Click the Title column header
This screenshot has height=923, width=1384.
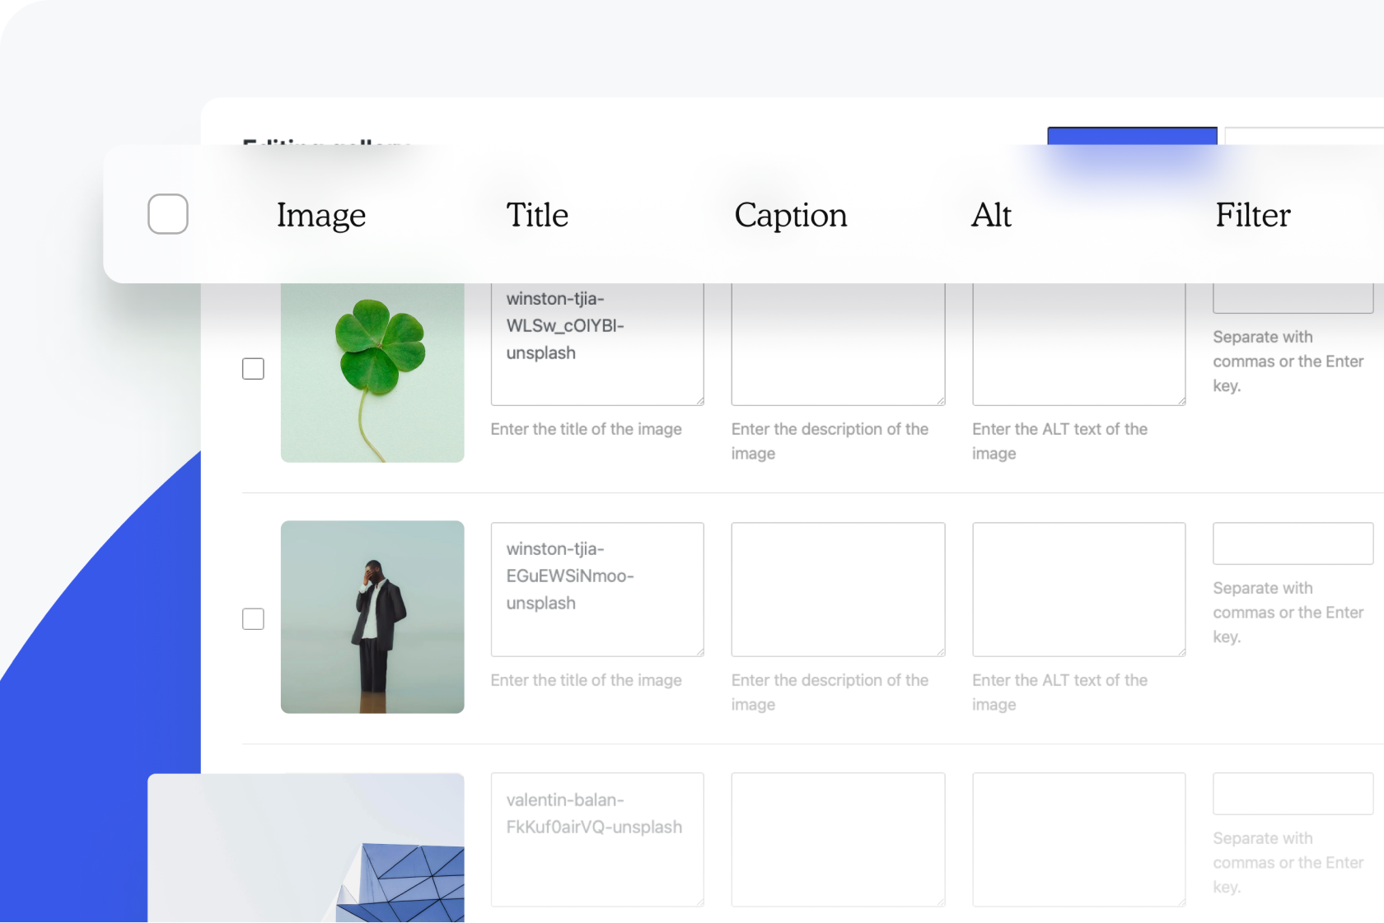pyautogui.click(x=537, y=216)
